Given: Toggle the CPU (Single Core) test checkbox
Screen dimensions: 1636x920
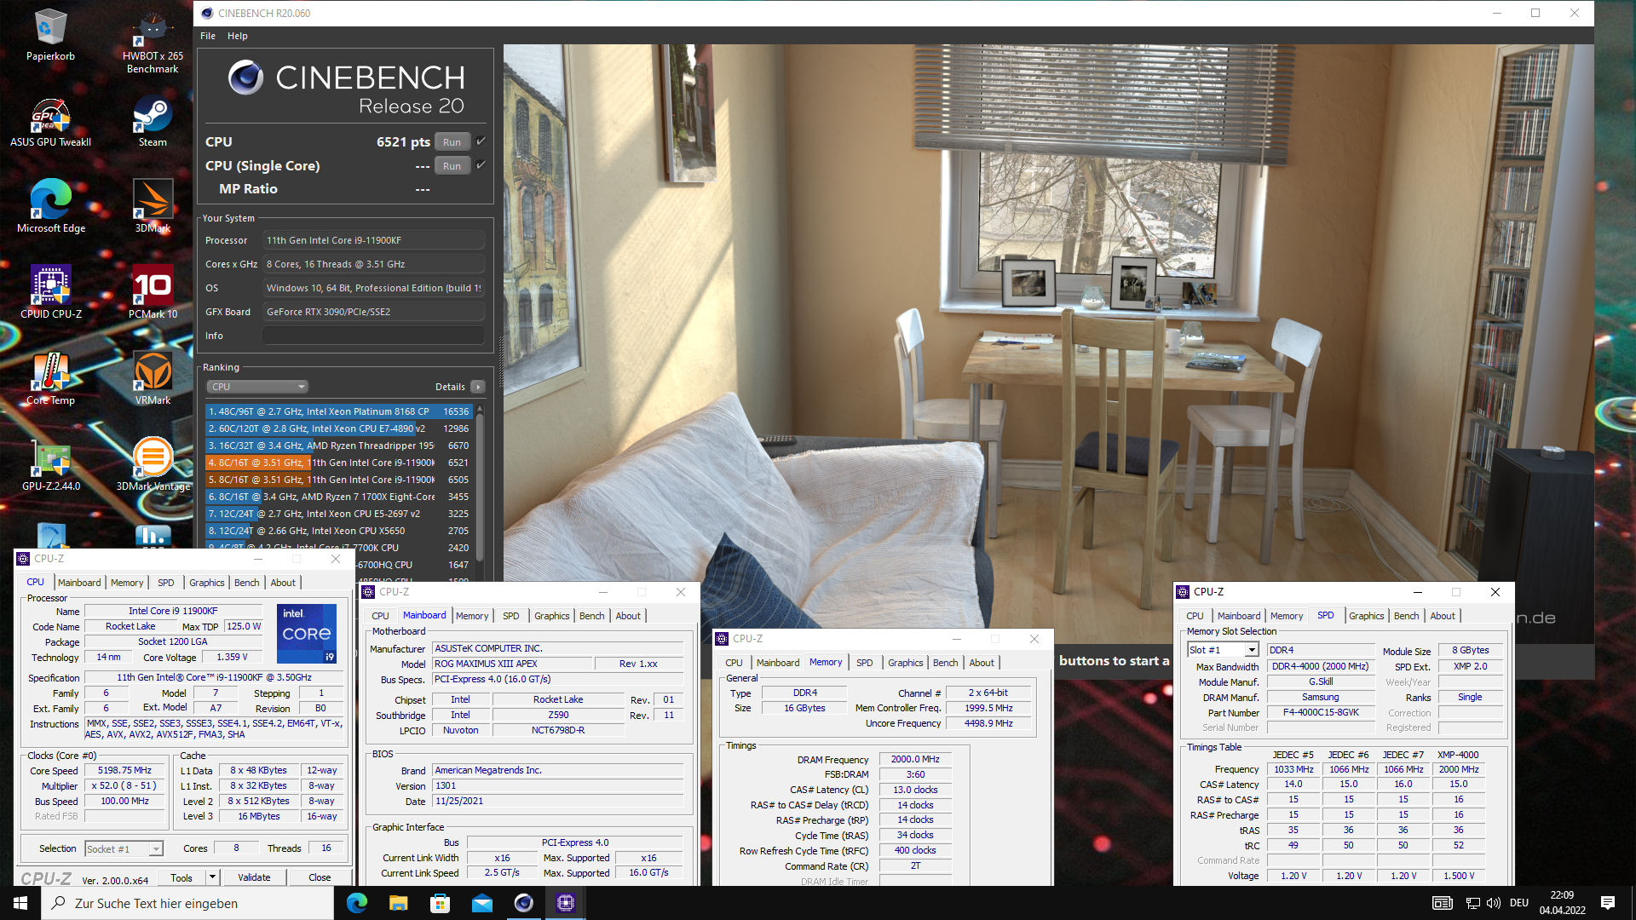Looking at the screenshot, I should pos(481,165).
